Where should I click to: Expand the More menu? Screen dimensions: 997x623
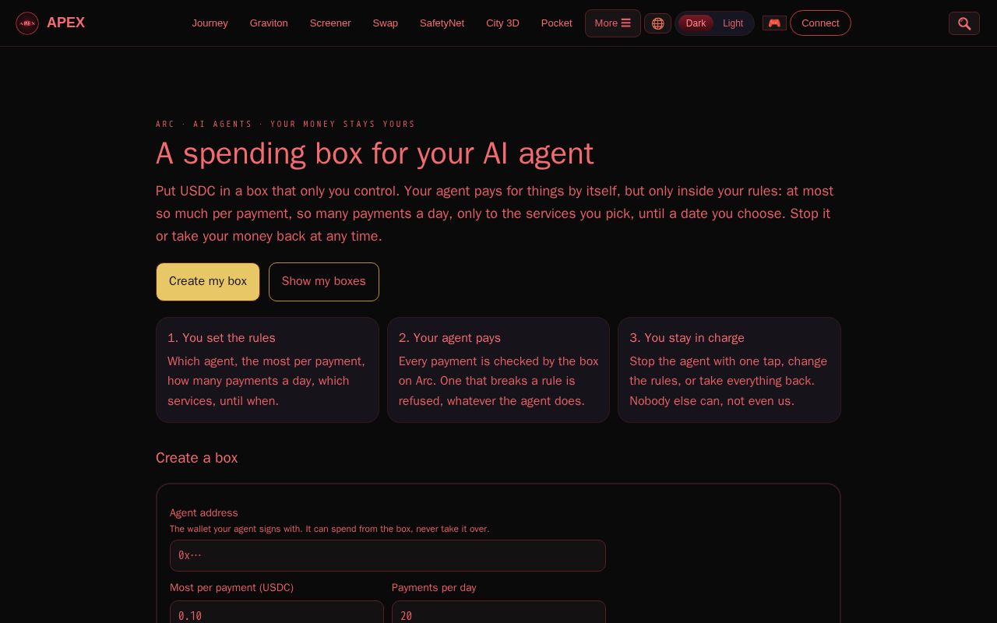613,23
